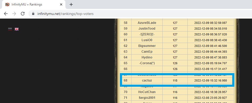Image resolution: width=252 pixels, height=103 pixels.
Task: Click timestamp 2022-12-09 05:19:04.707
Action: pos(211,63)
